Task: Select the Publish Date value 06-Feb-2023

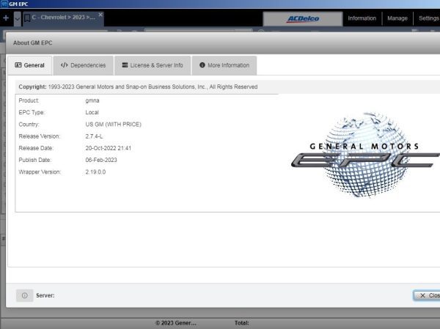Action: tap(101, 160)
